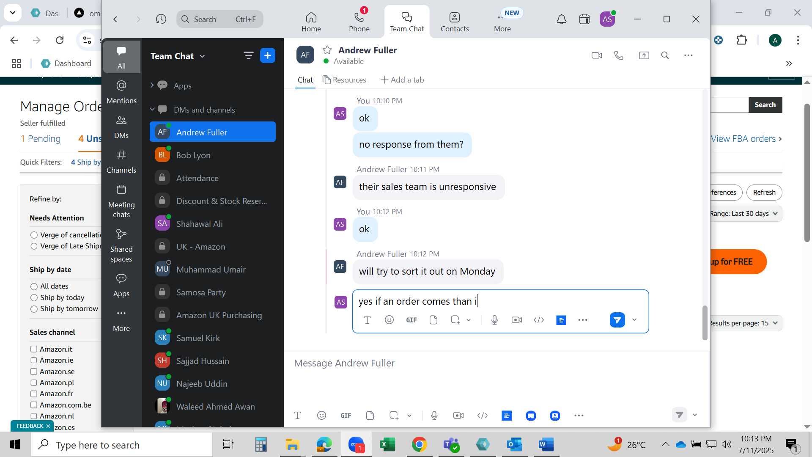Open more options in chat header
The height and width of the screenshot is (457, 812).
coord(688,55)
